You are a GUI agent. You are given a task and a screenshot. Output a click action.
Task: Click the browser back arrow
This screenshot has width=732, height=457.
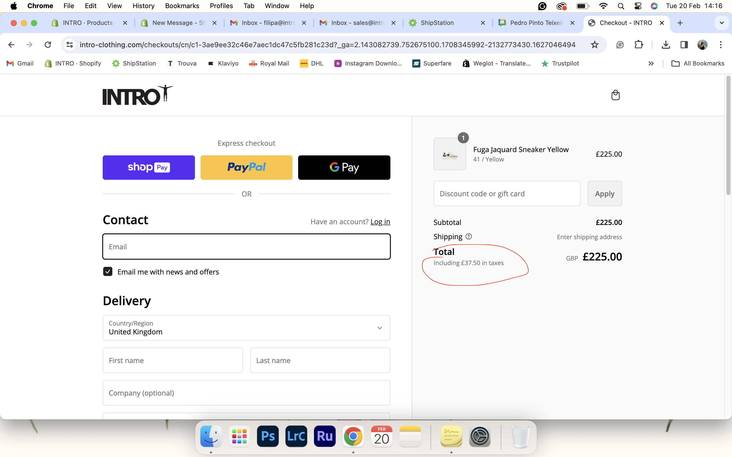point(11,45)
